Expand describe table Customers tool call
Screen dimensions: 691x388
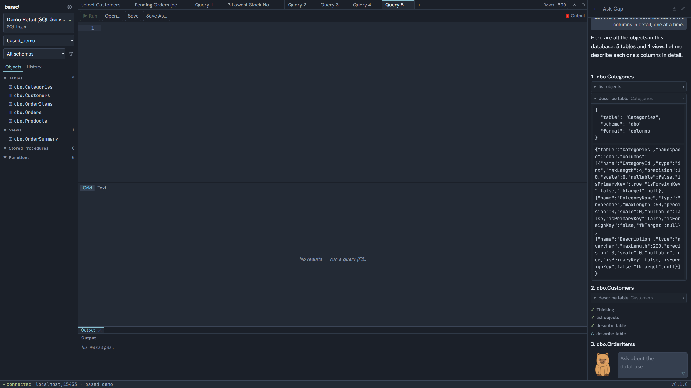639,298
